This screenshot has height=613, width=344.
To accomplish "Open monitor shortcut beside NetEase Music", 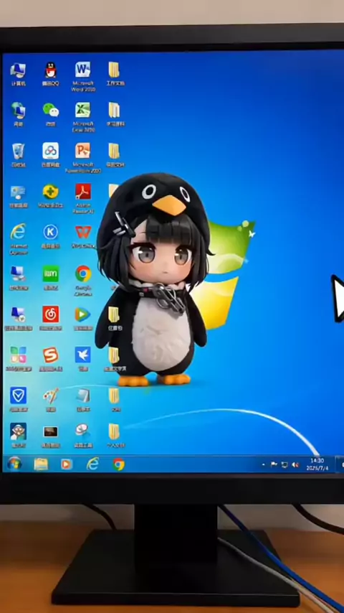I will point(18,314).
